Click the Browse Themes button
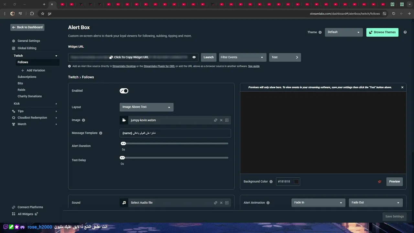Screen dimensions: 414x233 pyautogui.click(x=382, y=32)
